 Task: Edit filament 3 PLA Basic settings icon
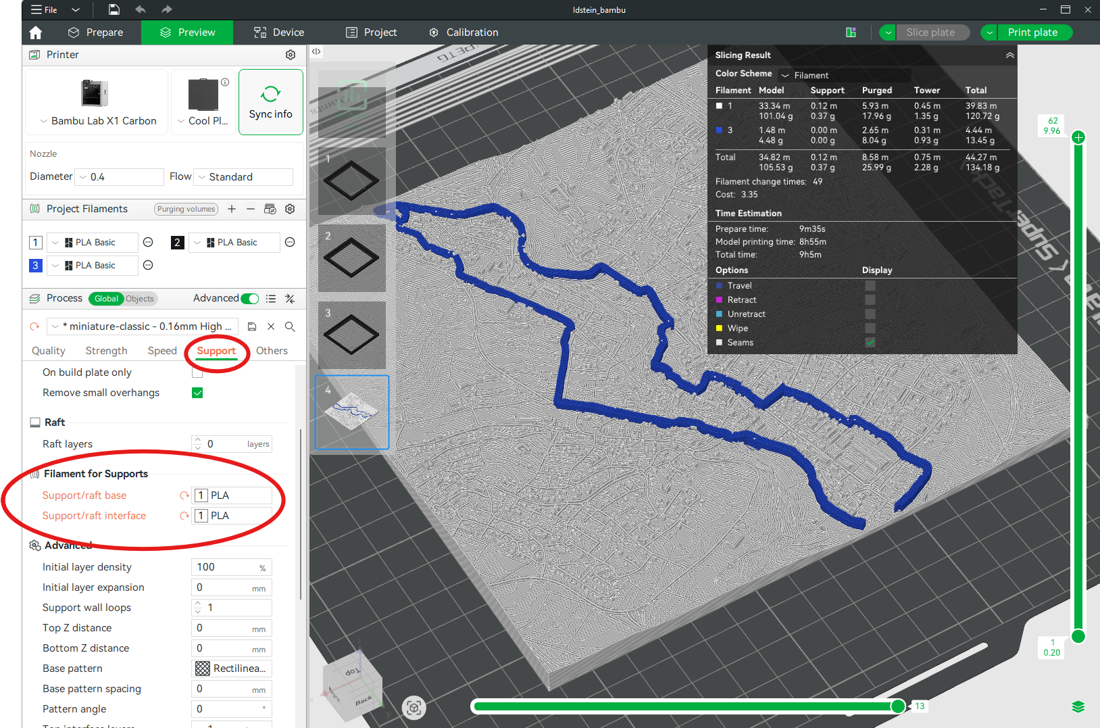click(148, 265)
